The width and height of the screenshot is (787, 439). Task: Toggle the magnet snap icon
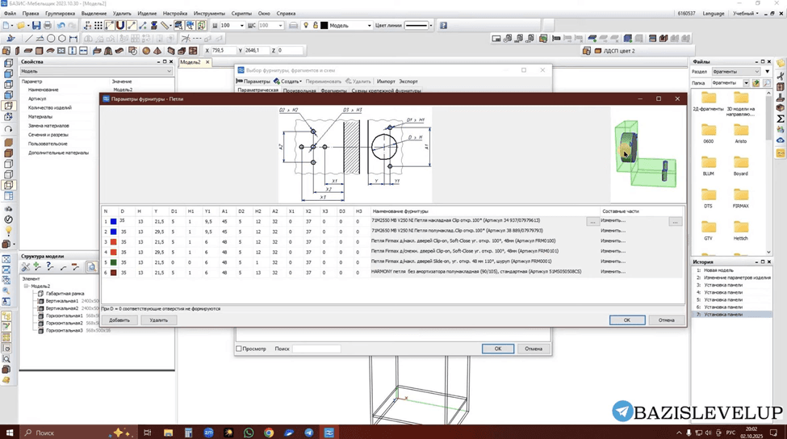point(120,25)
